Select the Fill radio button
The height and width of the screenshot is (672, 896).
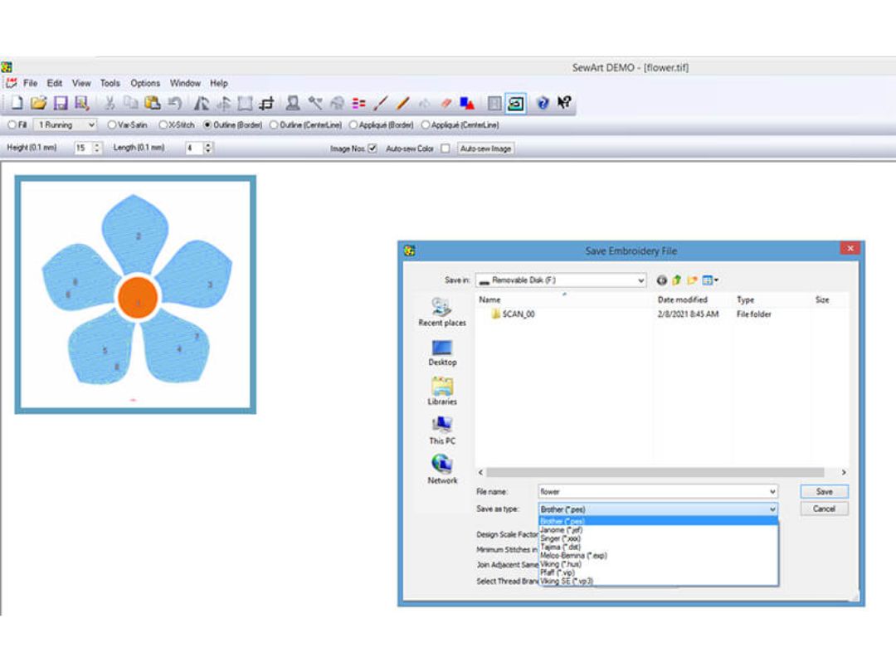point(12,124)
